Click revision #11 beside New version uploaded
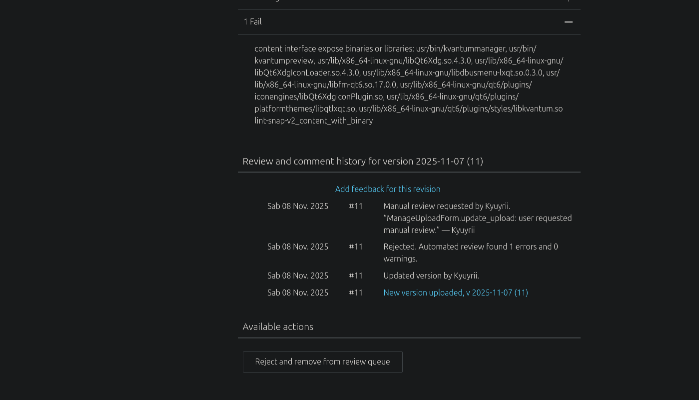The image size is (699, 400). coord(356,292)
